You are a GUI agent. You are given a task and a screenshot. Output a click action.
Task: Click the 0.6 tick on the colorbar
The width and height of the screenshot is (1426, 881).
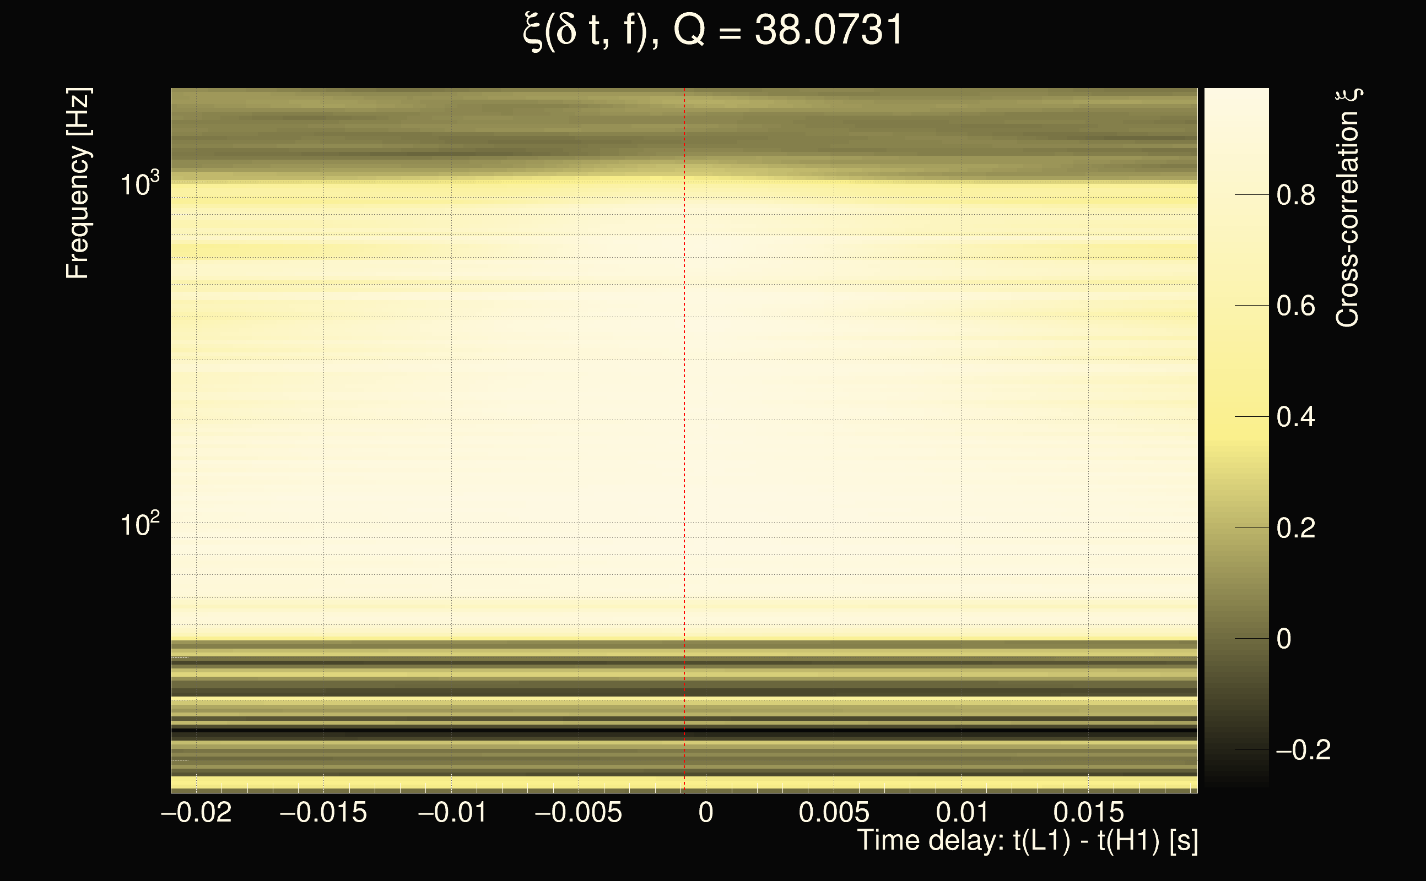(x=1295, y=306)
